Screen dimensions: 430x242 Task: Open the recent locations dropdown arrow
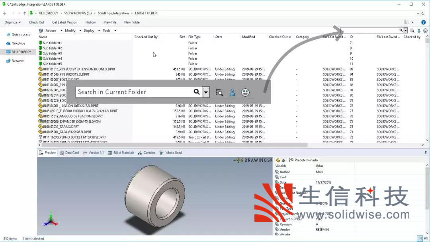pos(19,13)
